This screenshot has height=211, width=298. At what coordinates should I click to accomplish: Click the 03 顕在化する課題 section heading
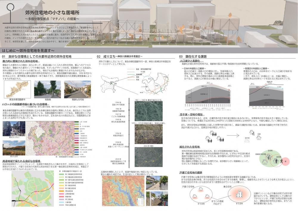coord(193,56)
